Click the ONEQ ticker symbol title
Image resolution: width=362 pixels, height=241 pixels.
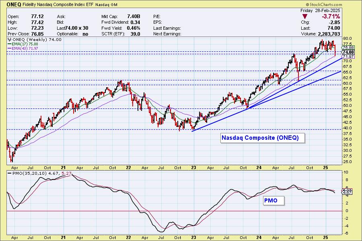pyautogui.click(x=14, y=4)
